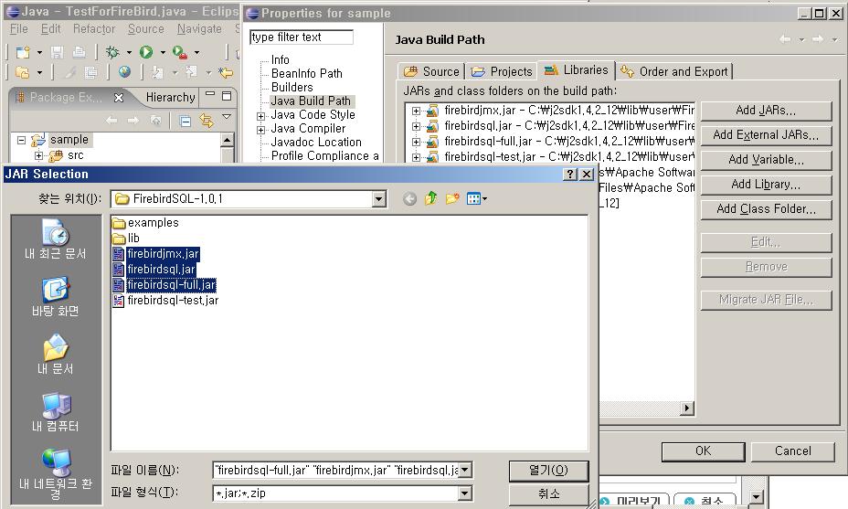
Task: Click the Print icon in Eclipse toolbar
Action: [79, 52]
